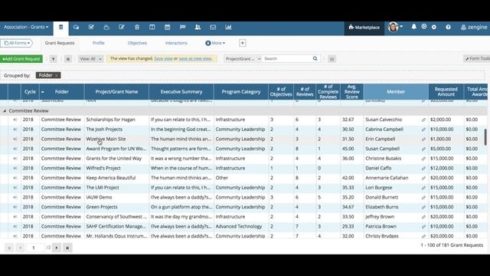Switch to the Interactions tab
This screenshot has width=490, height=276.
(176, 43)
